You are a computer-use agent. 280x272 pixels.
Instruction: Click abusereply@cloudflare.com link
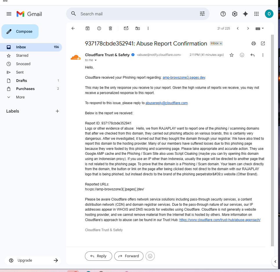click(166, 103)
